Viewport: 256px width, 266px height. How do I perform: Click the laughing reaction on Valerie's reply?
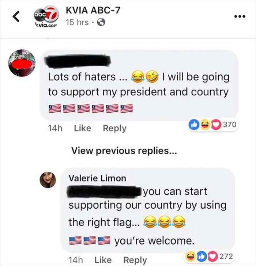[x=190, y=256]
